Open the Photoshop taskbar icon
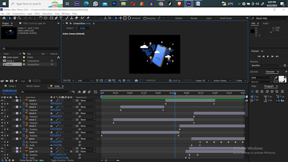The image size is (288, 162). pyautogui.click(x=114, y=3)
